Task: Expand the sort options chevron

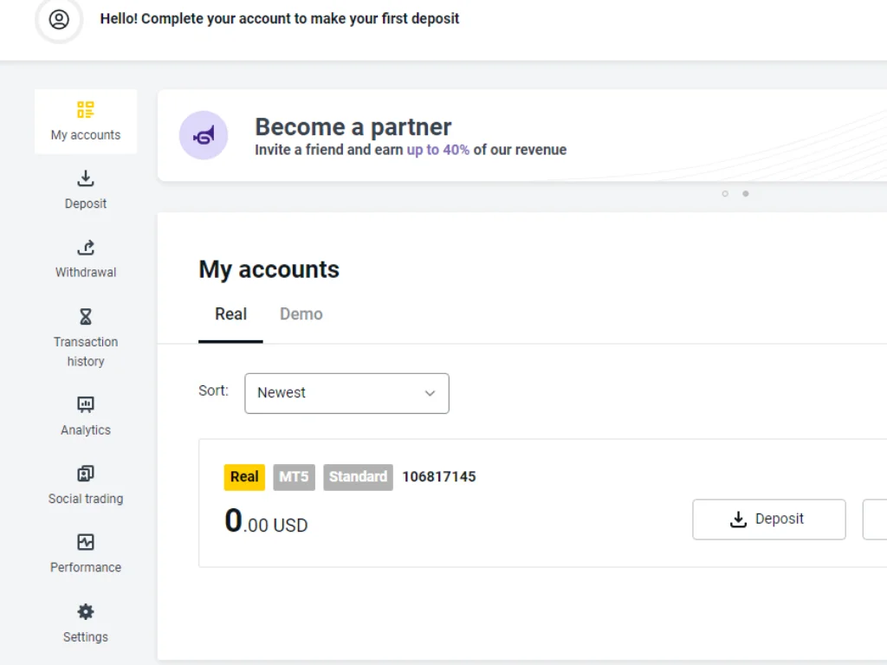Action: (430, 393)
